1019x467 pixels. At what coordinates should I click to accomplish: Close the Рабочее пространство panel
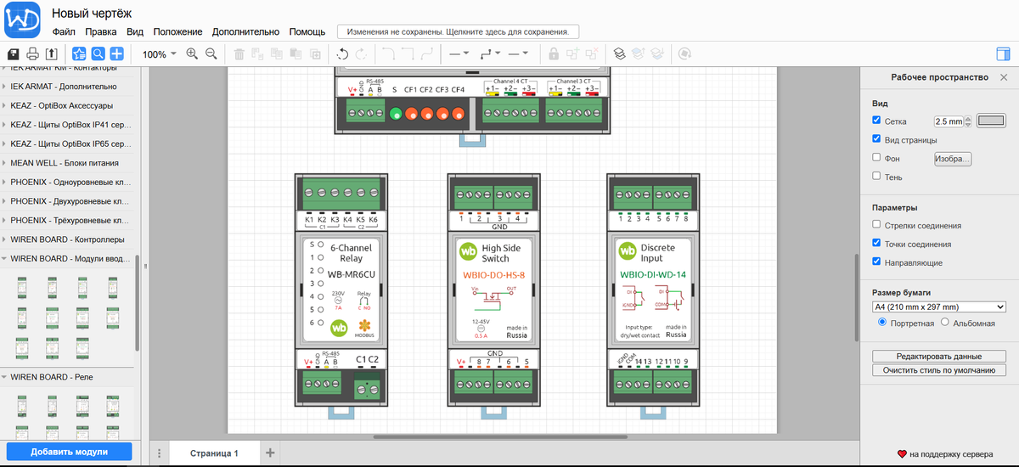[x=1004, y=77]
